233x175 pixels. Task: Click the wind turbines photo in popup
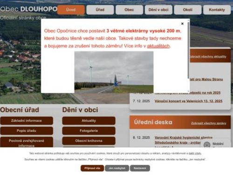pyautogui.click(x=114, y=72)
